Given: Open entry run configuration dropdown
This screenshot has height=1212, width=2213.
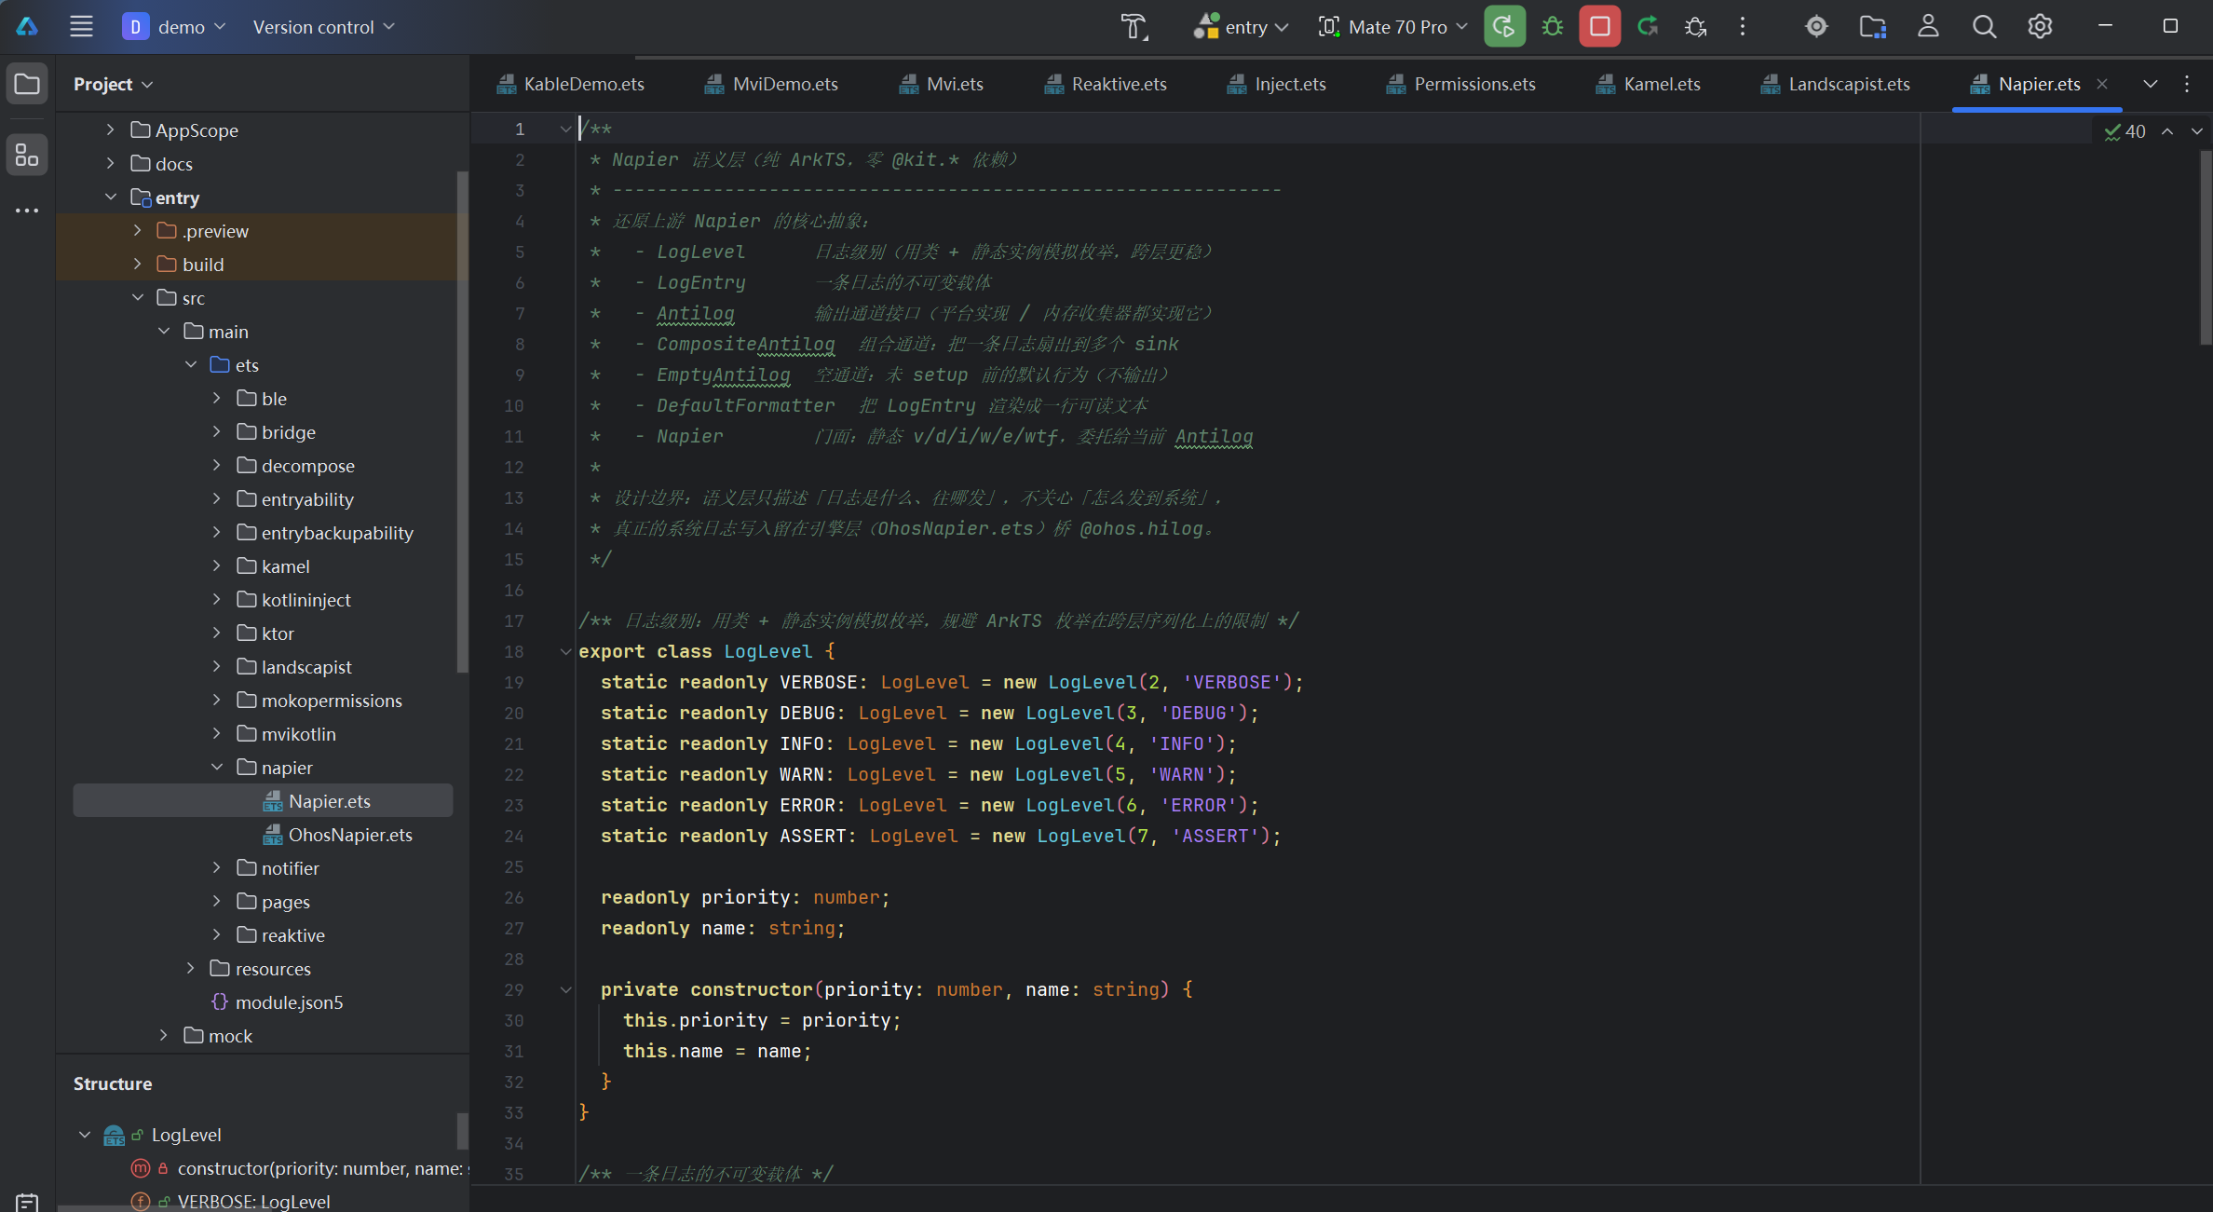Looking at the screenshot, I should point(1242,27).
